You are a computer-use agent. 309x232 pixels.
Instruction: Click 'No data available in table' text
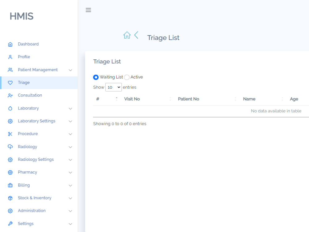pos(276,111)
